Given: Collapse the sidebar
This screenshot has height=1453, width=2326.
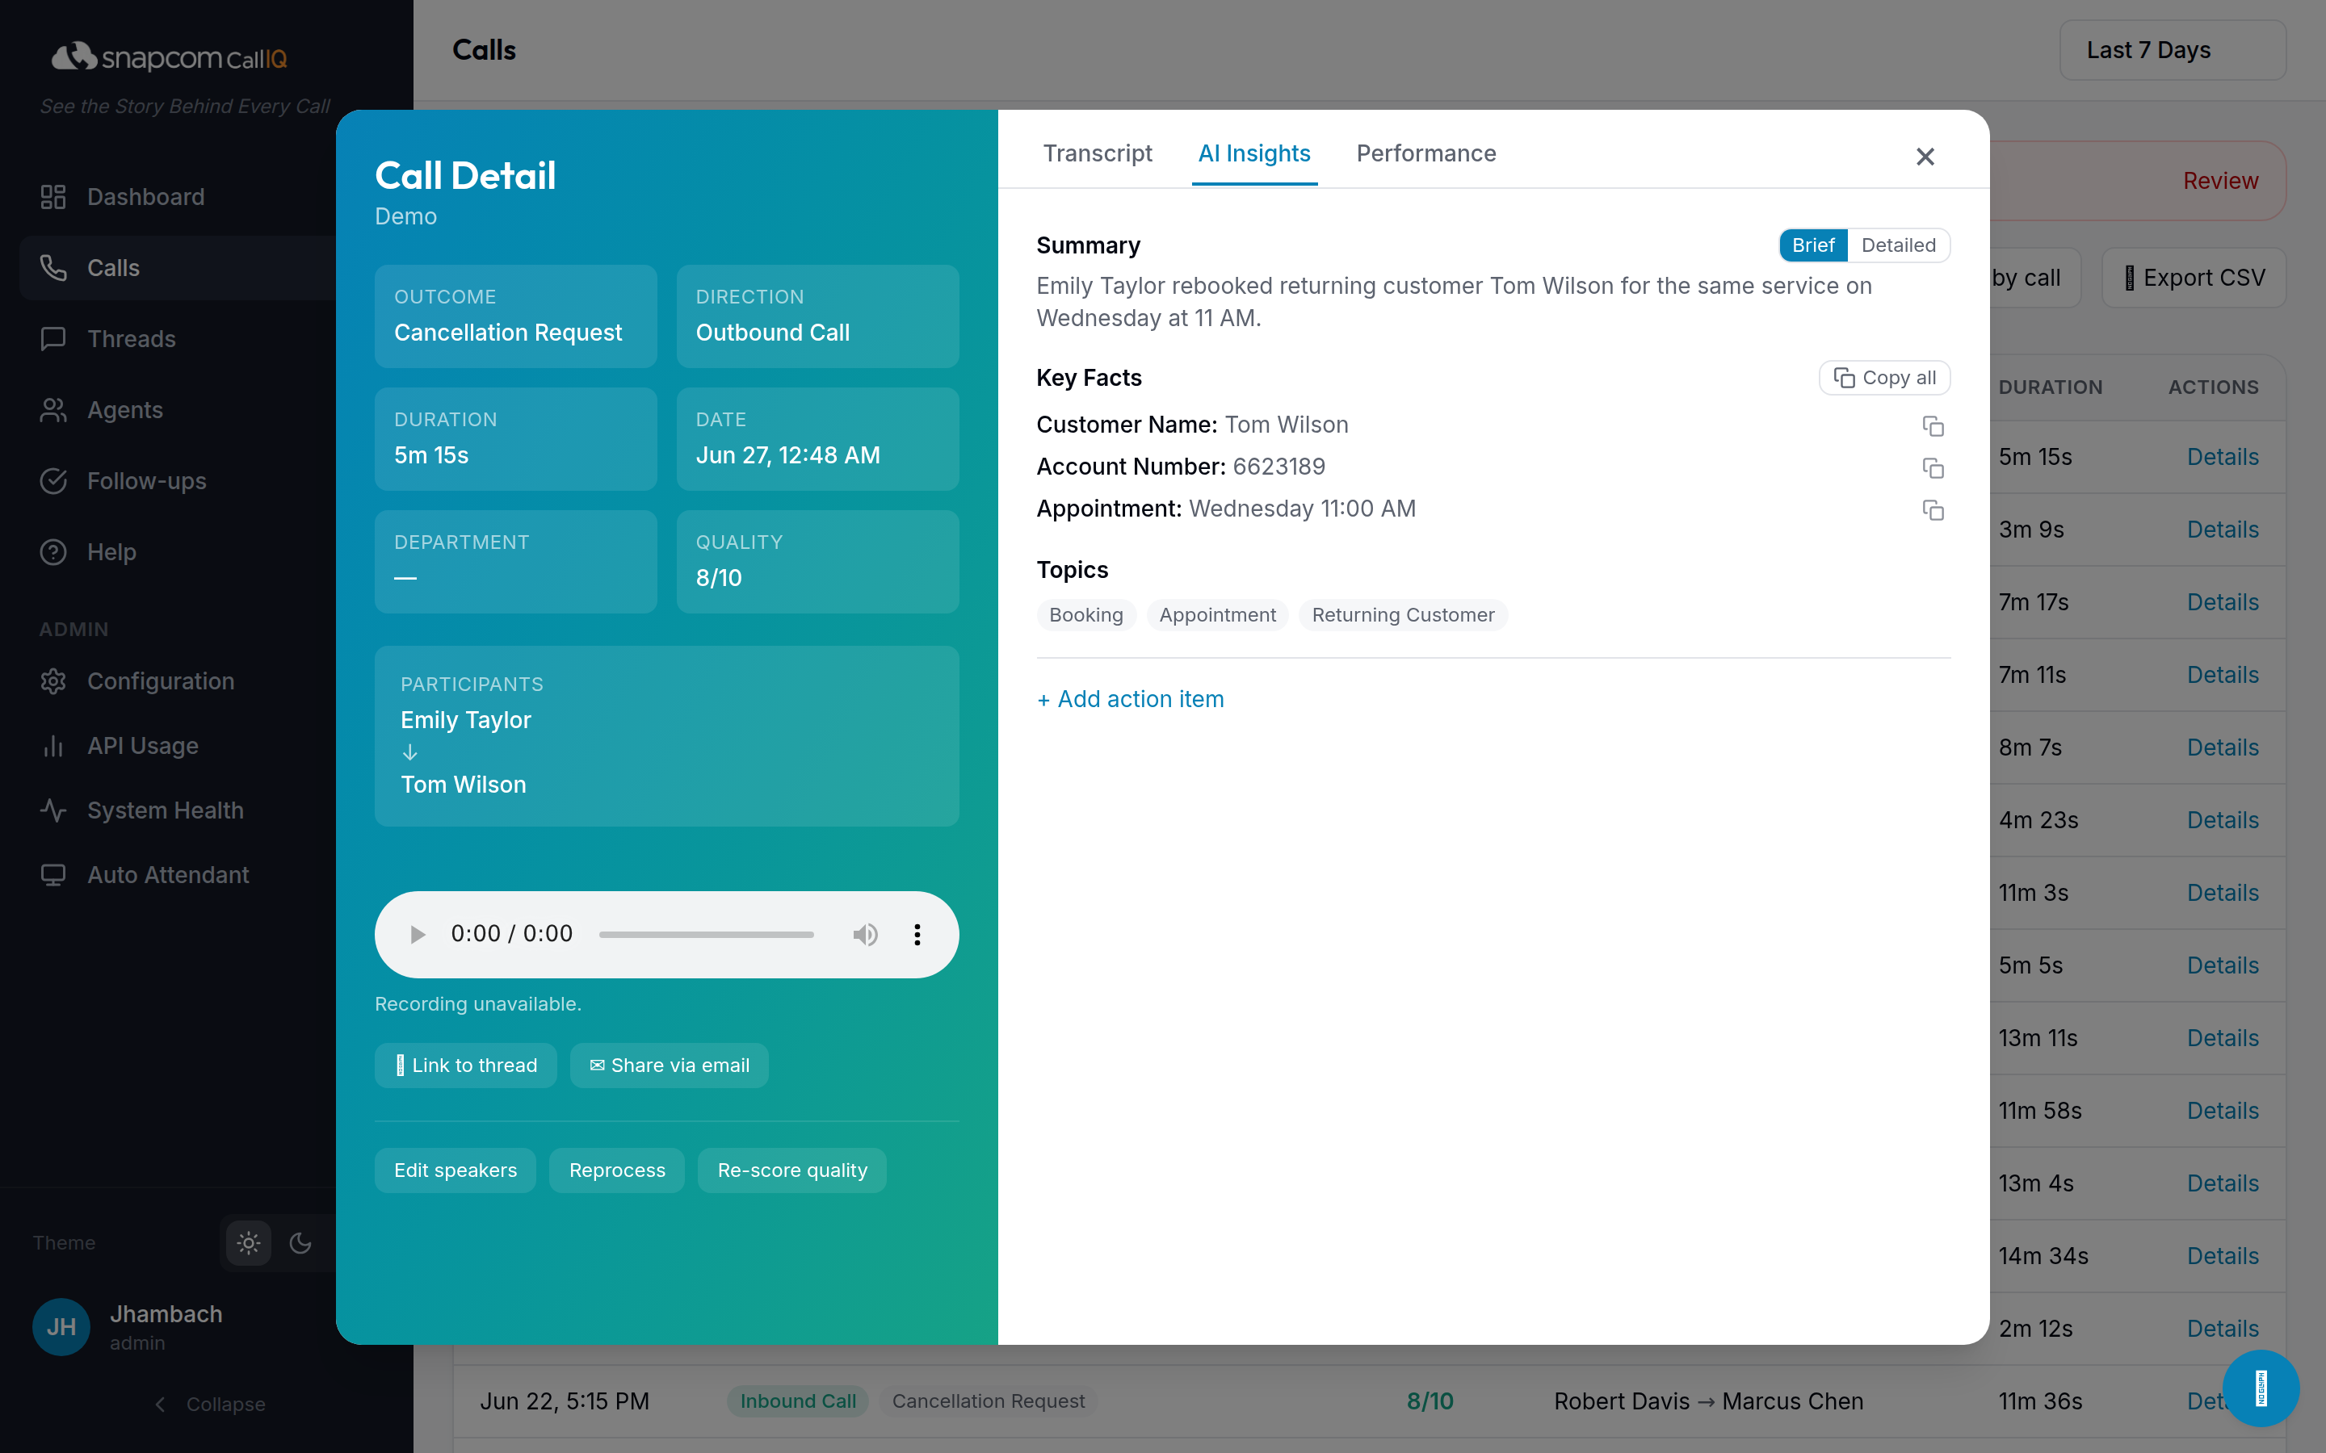Looking at the screenshot, I should tap(209, 1404).
